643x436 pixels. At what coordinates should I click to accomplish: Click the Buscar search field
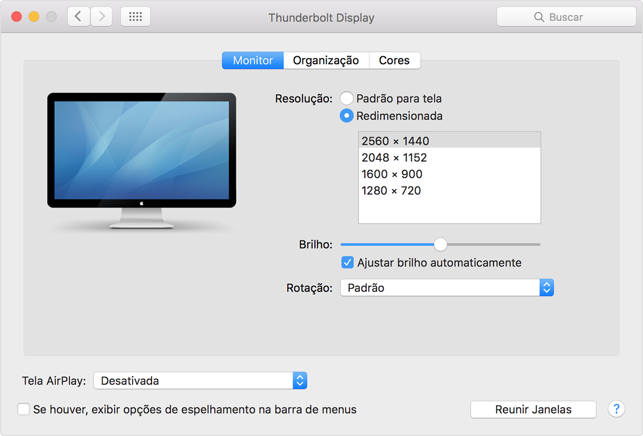567,17
